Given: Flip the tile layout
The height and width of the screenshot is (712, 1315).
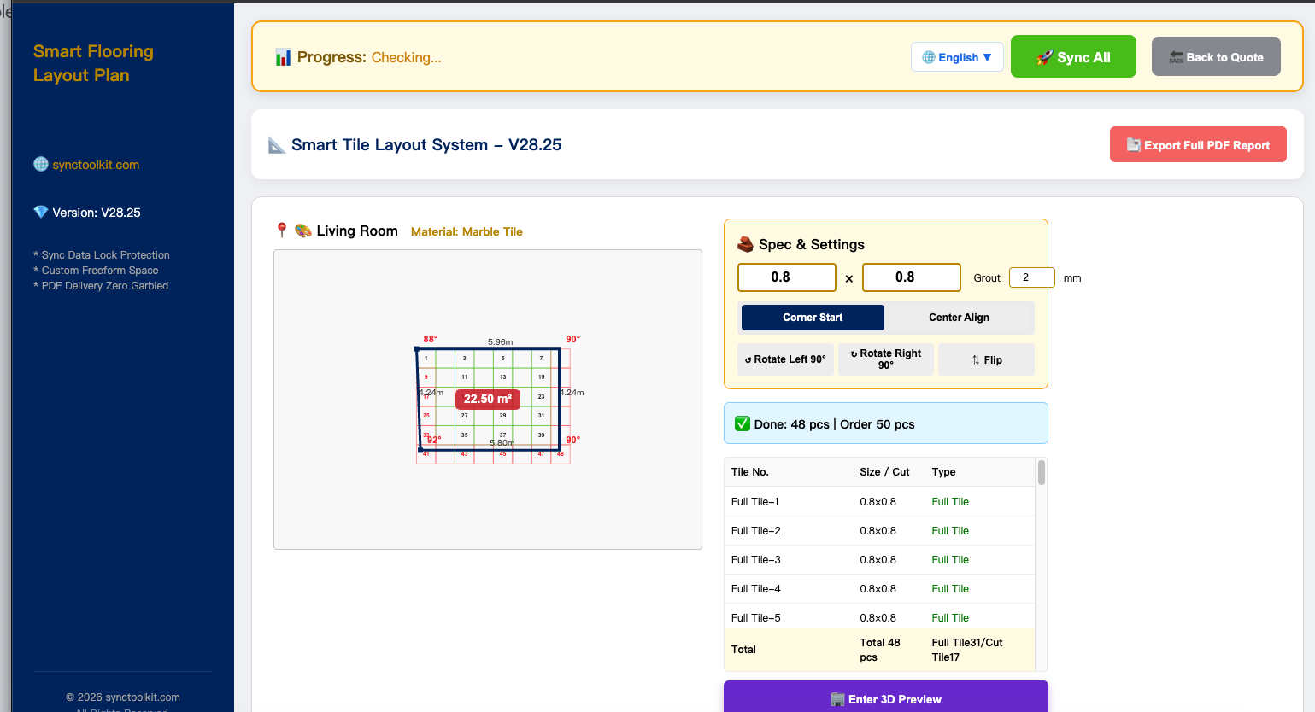Looking at the screenshot, I should [x=986, y=359].
